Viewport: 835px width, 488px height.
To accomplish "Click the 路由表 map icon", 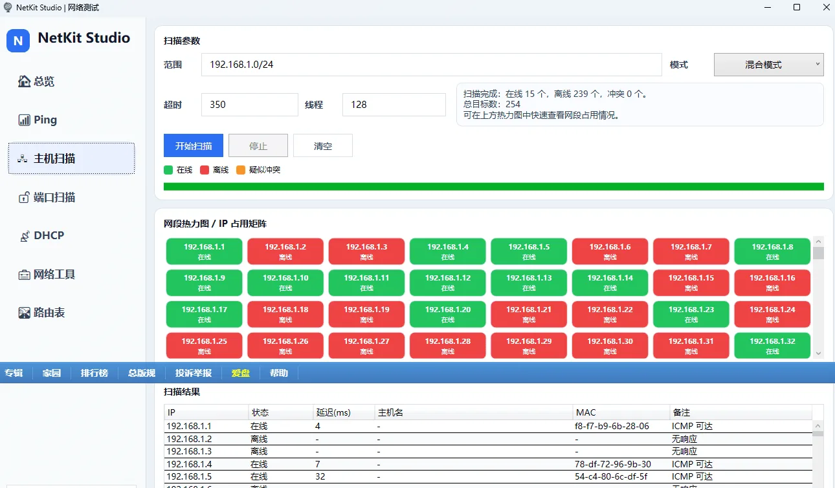I will point(24,313).
